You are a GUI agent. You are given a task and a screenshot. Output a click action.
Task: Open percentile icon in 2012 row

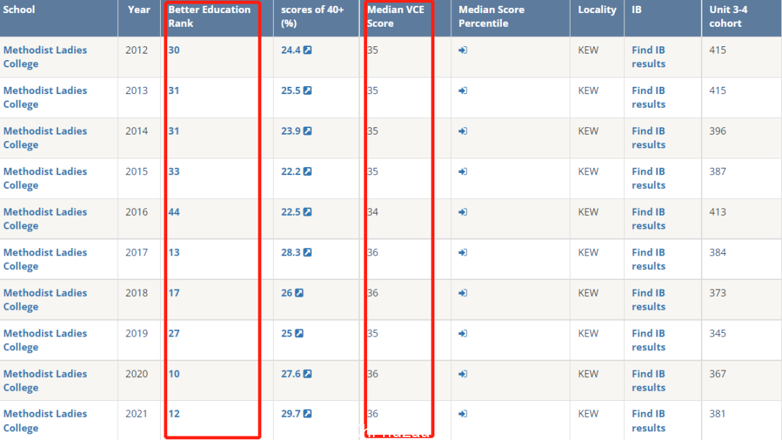[x=463, y=51]
